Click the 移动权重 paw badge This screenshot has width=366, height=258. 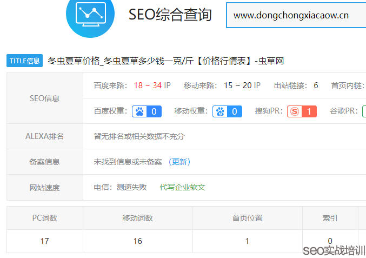click(x=227, y=111)
